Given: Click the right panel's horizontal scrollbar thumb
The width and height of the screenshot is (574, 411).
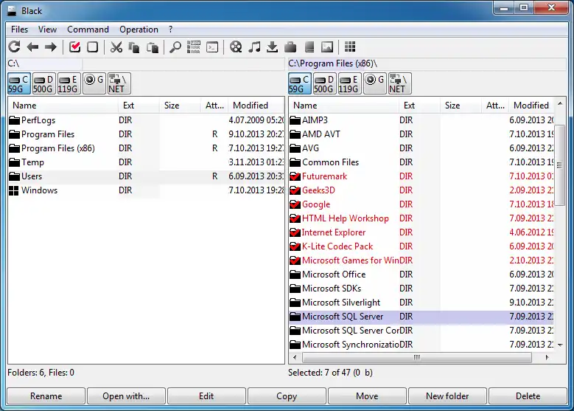Looking at the screenshot, I should coord(417,357).
